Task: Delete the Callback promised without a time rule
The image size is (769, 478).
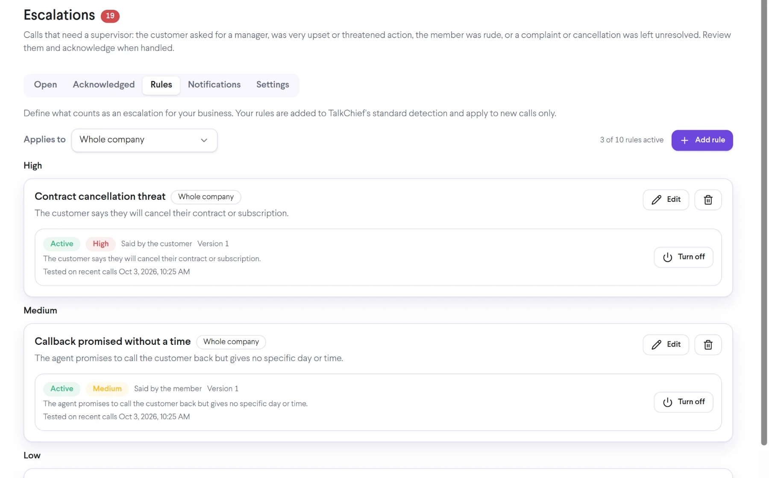Action: (x=708, y=345)
